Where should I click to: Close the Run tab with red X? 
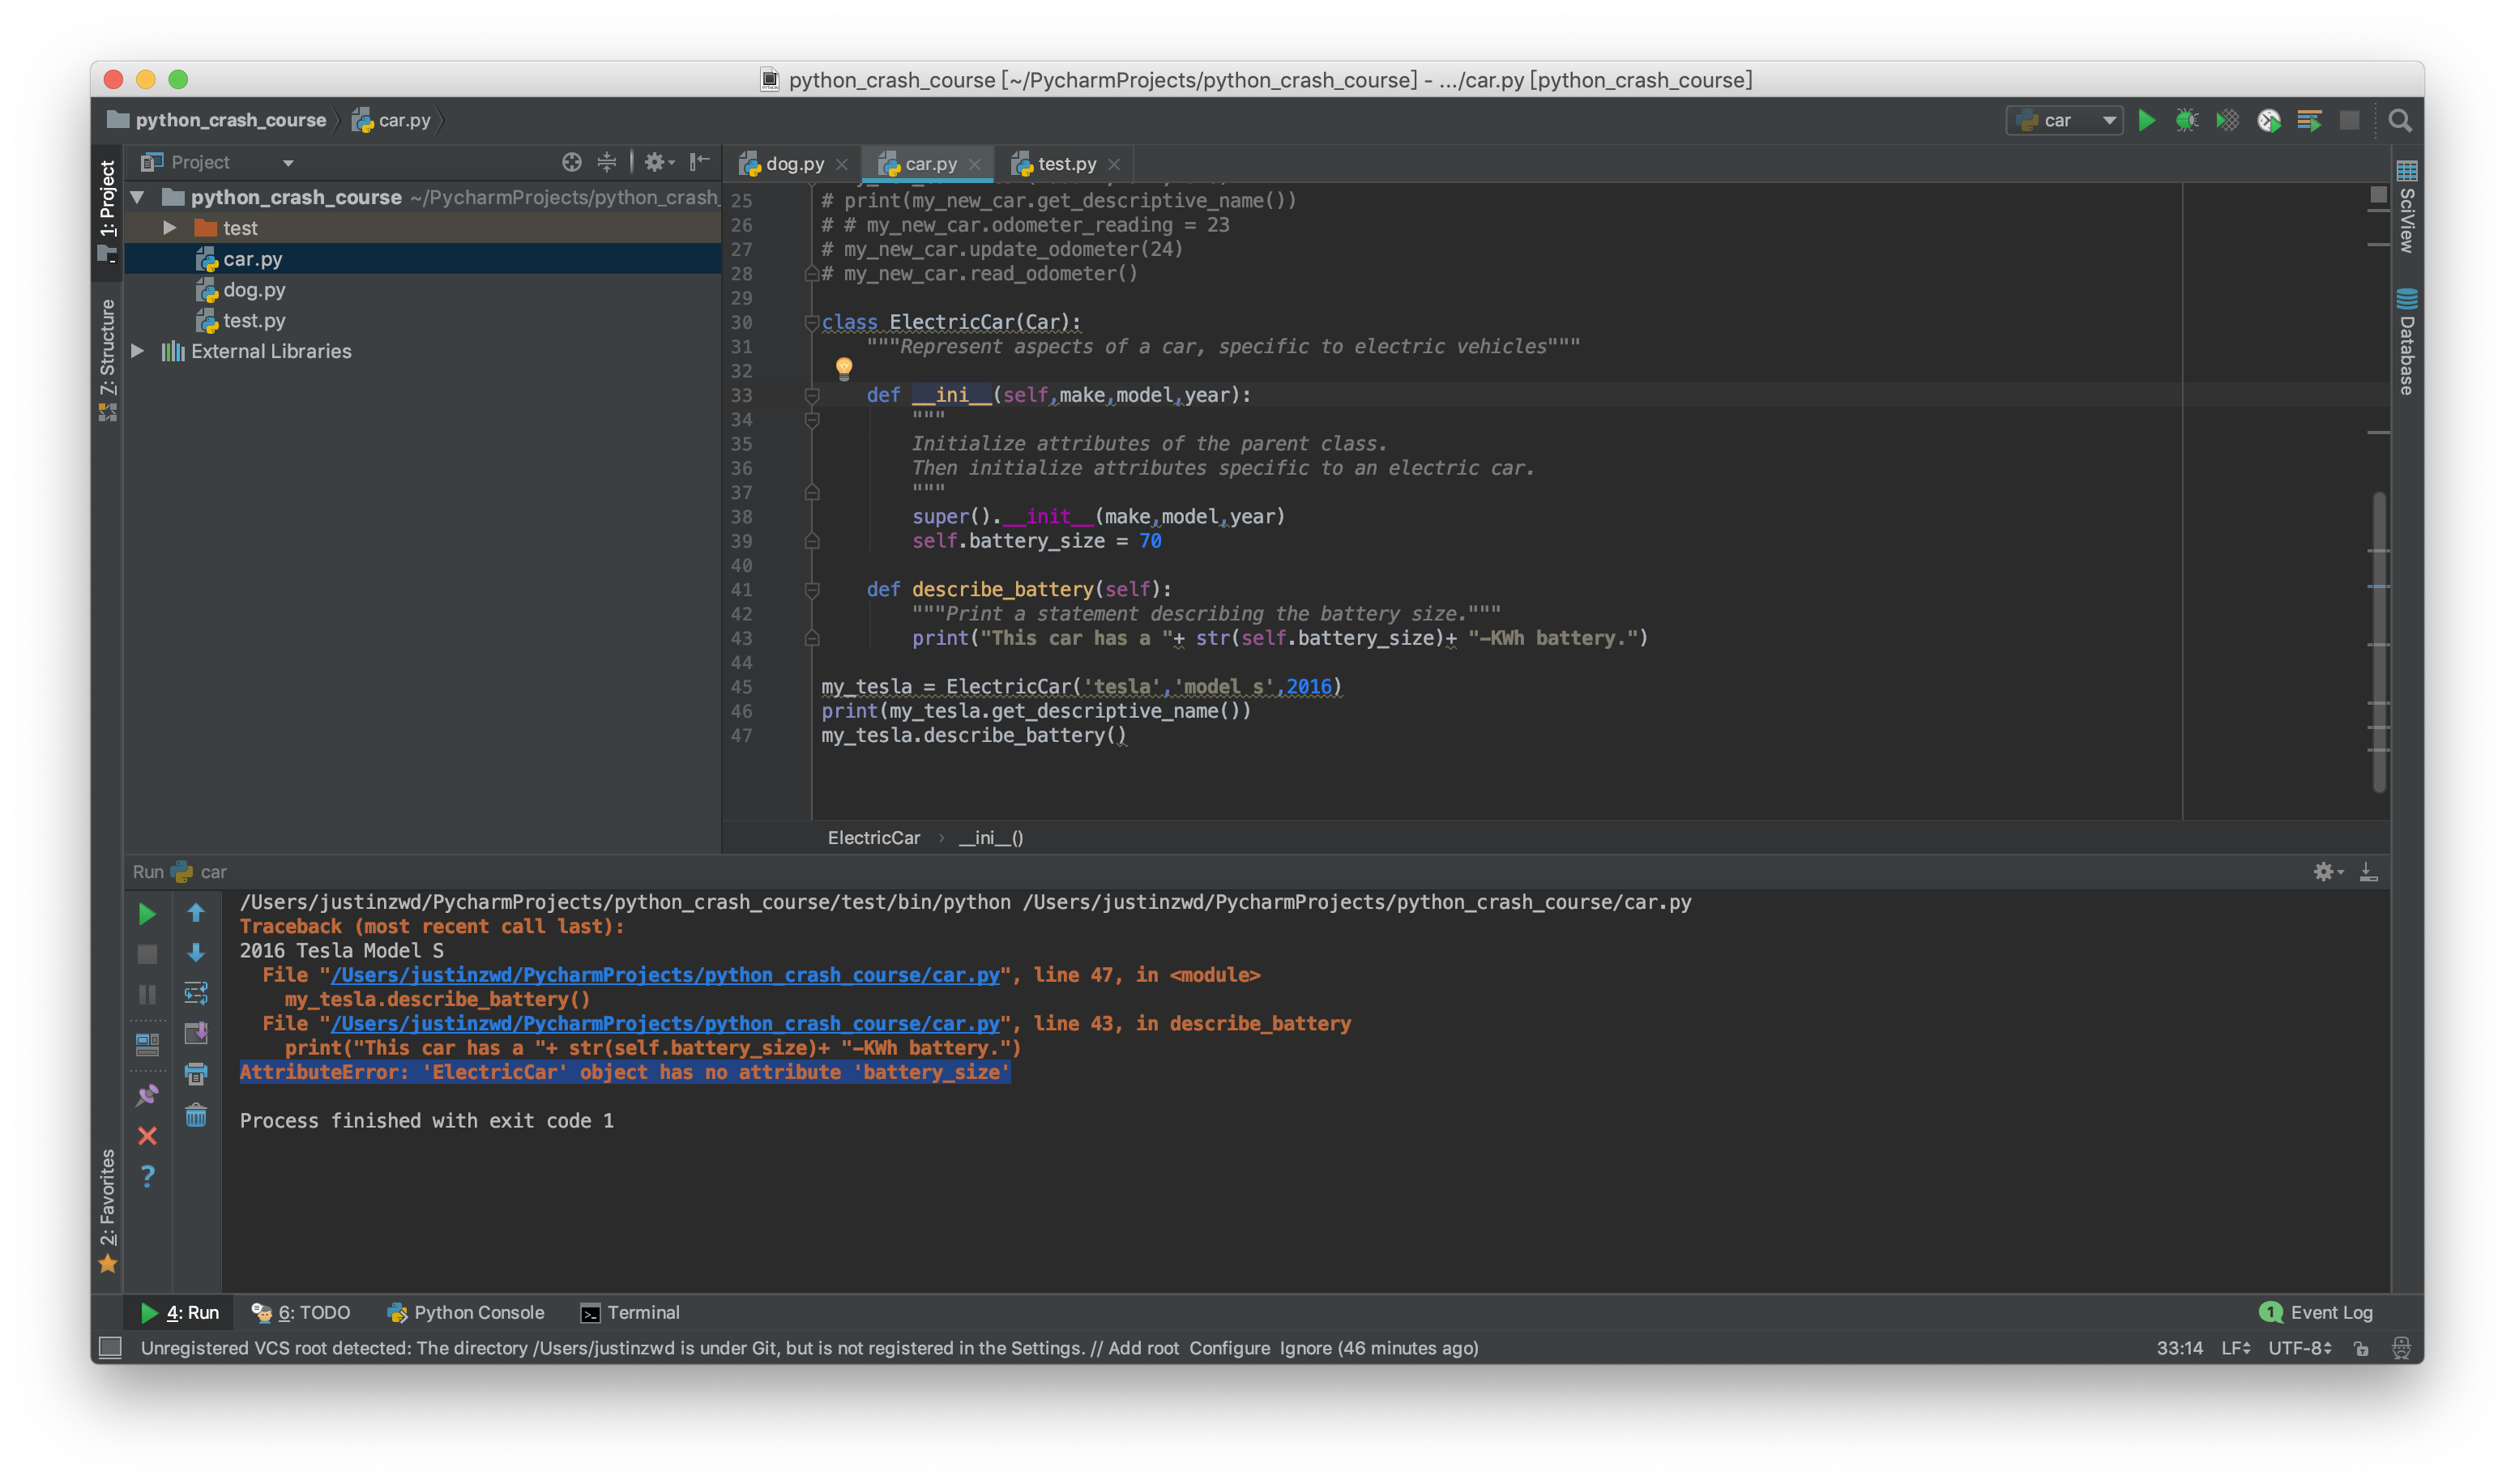(x=147, y=1136)
